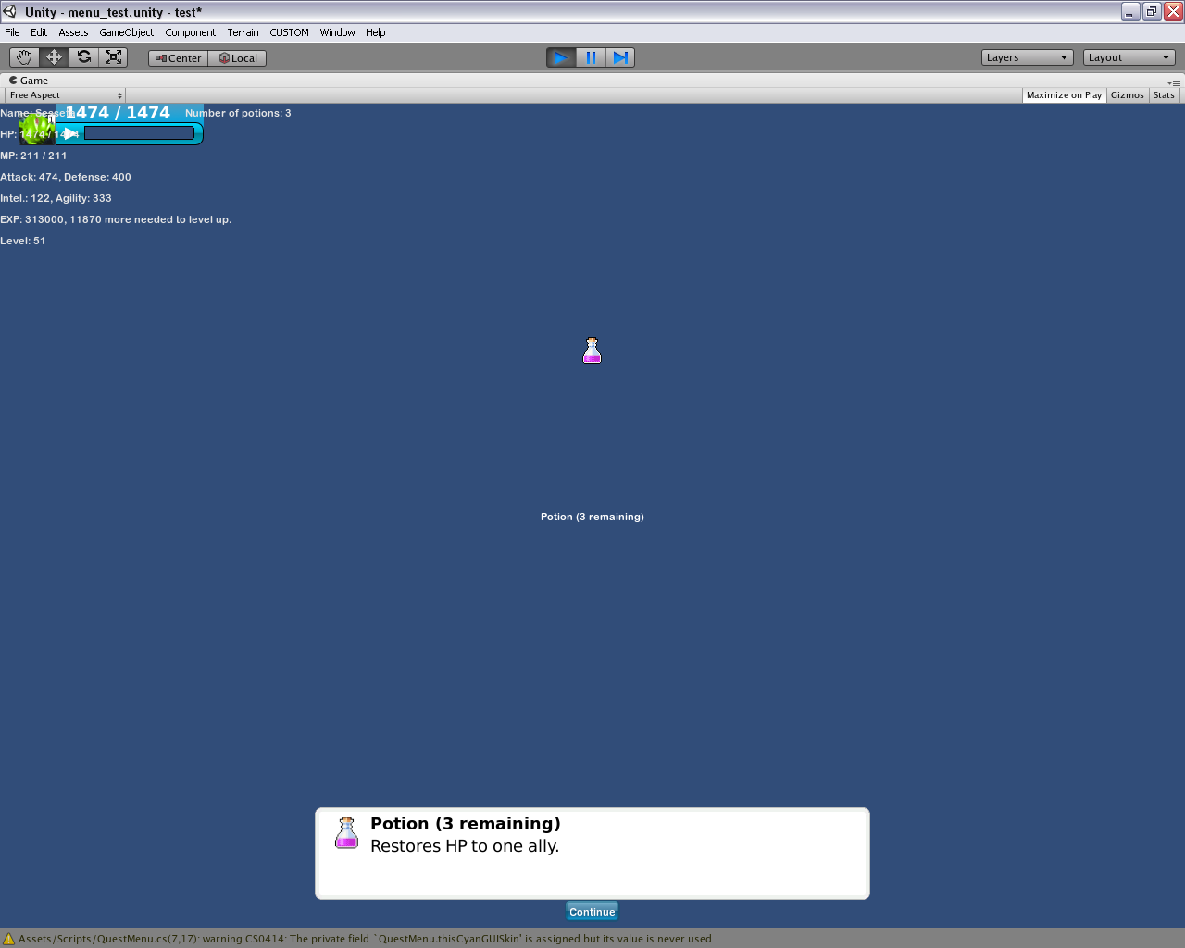
Task: Click the Continue button
Action: 592,912
